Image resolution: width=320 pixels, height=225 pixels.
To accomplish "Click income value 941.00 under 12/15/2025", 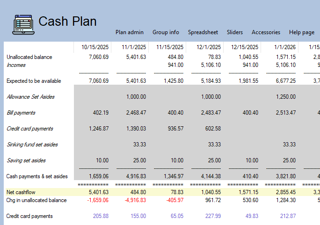I will point(250,65).
